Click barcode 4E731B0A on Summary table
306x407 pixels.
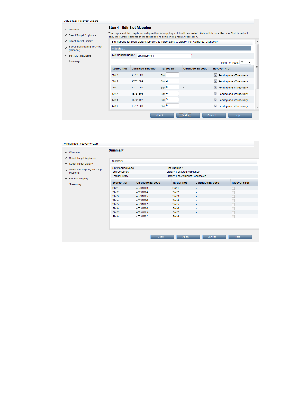142,216
